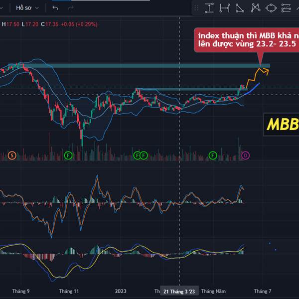
Task: Click the orange S split marker
Action: (12, 155)
